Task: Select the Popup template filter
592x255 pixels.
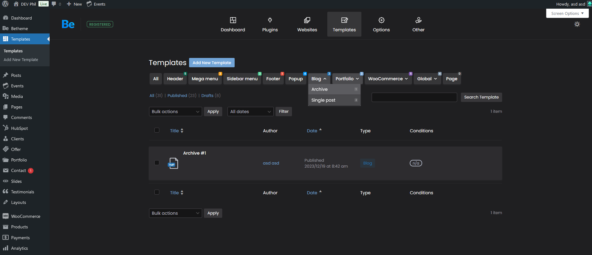Action: click(x=296, y=79)
